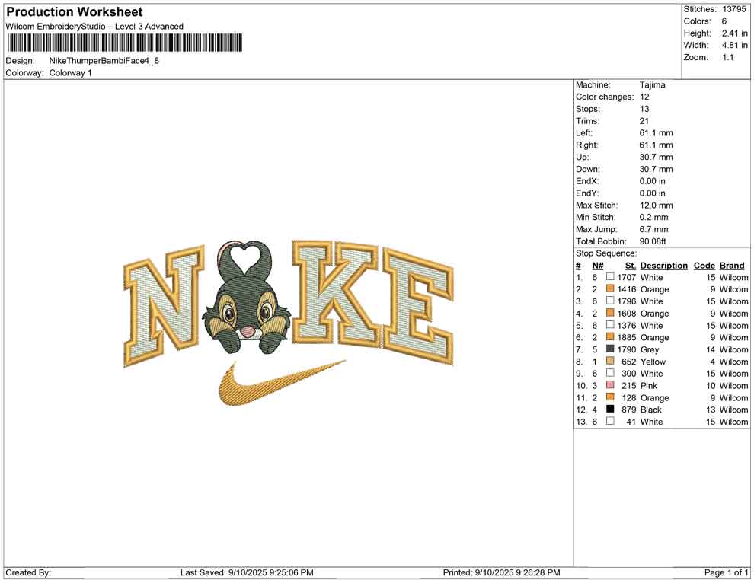This screenshot has width=754, height=580.
Task: Select the design name NikeThumperBambiFace4_8
Action: point(104,61)
